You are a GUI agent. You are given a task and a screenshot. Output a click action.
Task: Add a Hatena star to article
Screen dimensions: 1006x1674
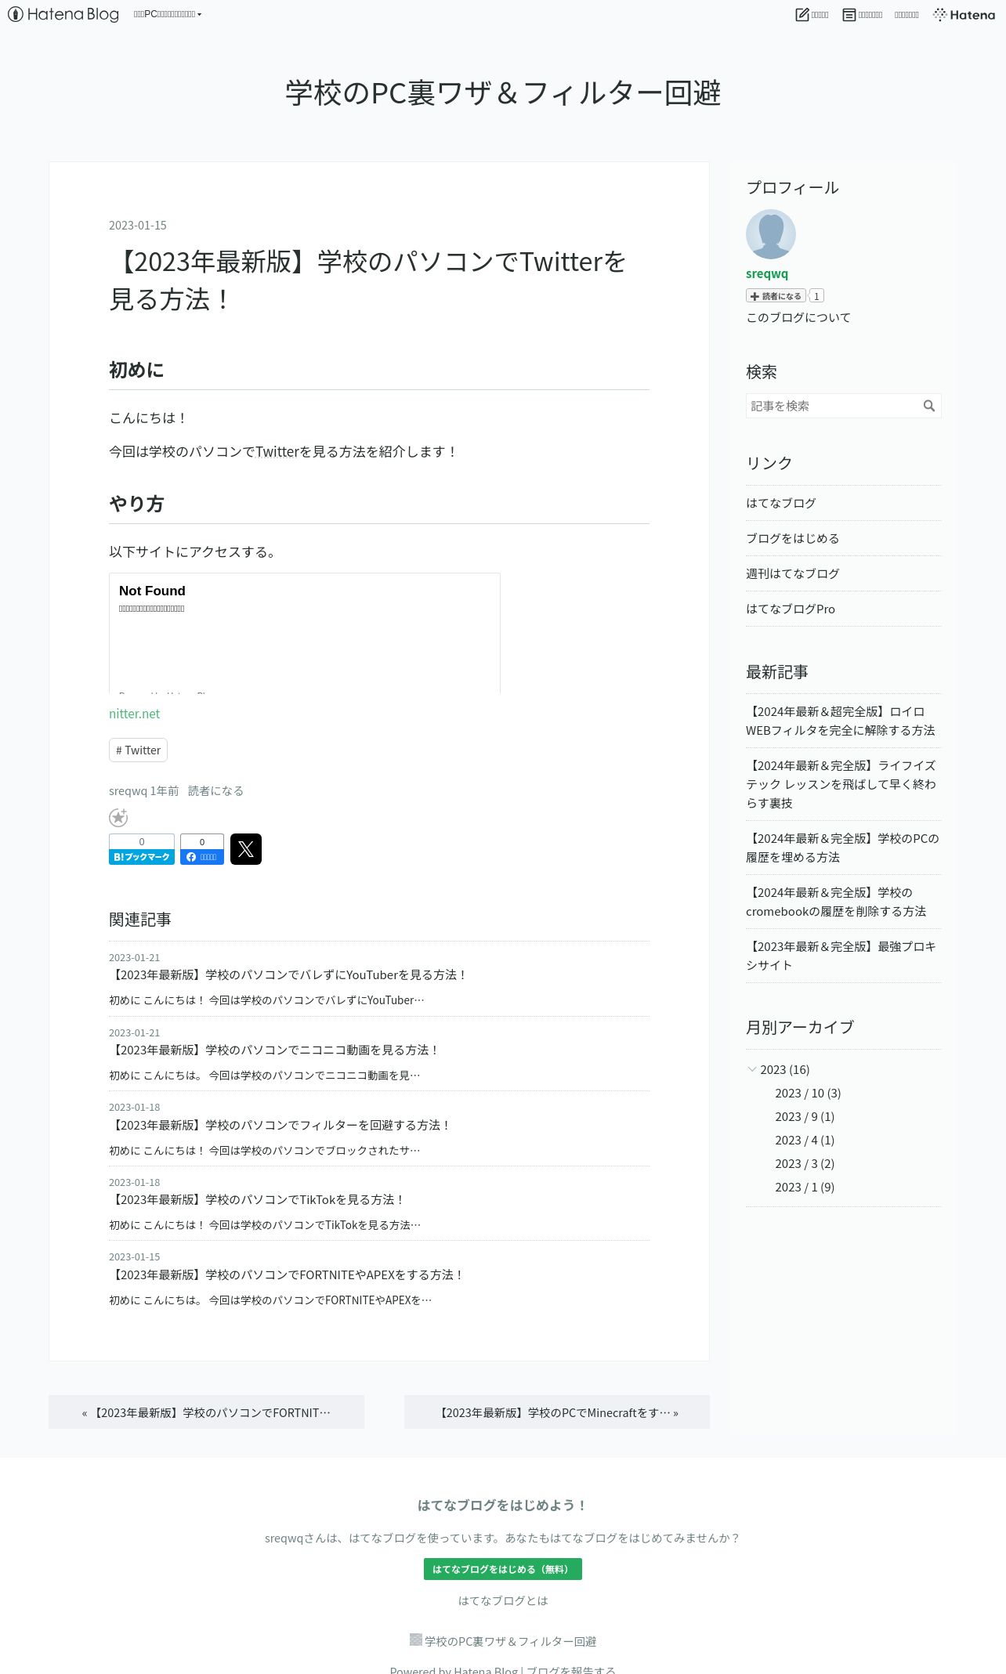pos(118,817)
